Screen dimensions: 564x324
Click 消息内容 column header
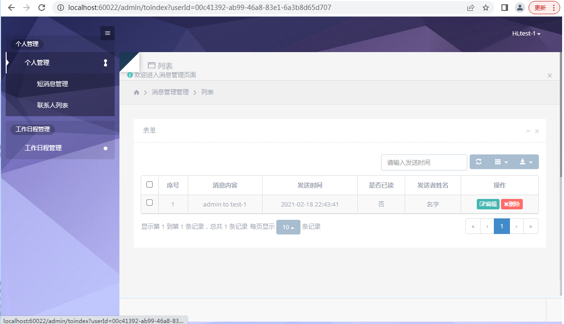[225, 185]
